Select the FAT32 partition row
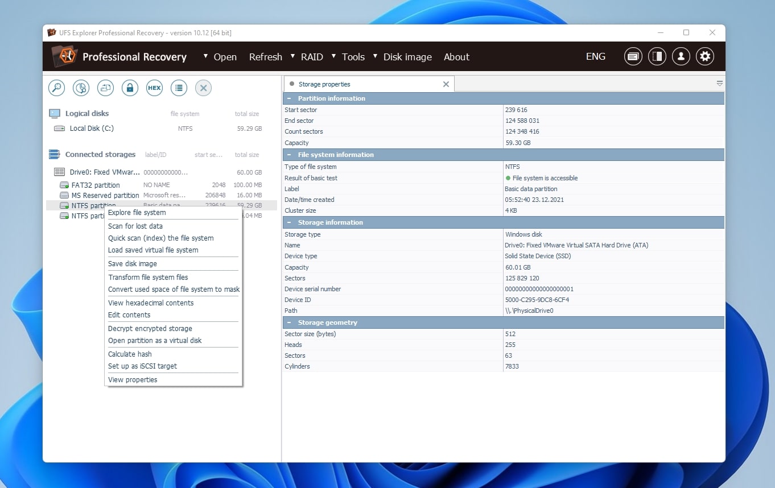The height and width of the screenshot is (488, 775). [162, 185]
